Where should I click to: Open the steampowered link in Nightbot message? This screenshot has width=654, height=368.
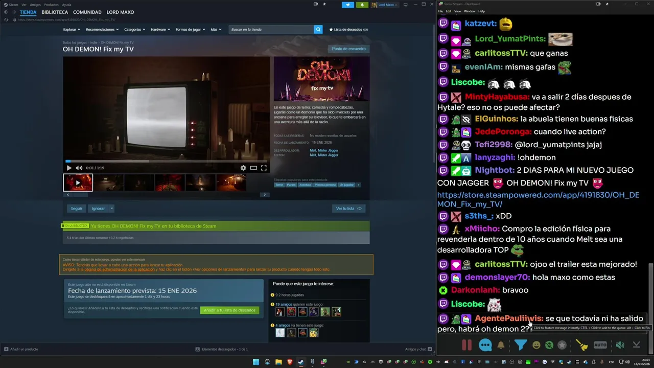pyautogui.click(x=538, y=199)
